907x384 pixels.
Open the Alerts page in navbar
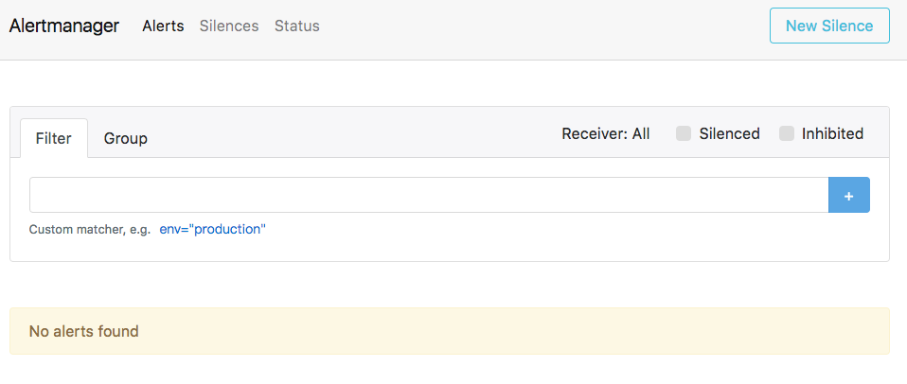pyautogui.click(x=163, y=26)
